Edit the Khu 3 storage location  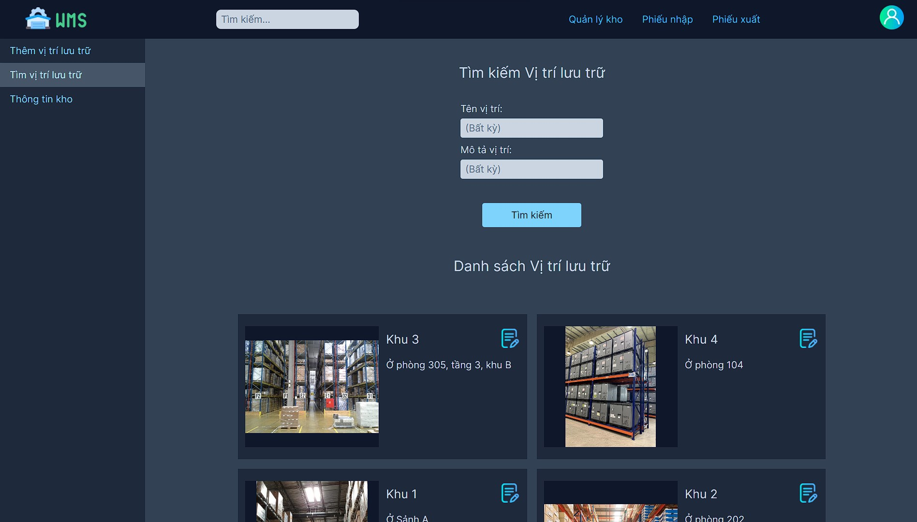pyautogui.click(x=510, y=338)
